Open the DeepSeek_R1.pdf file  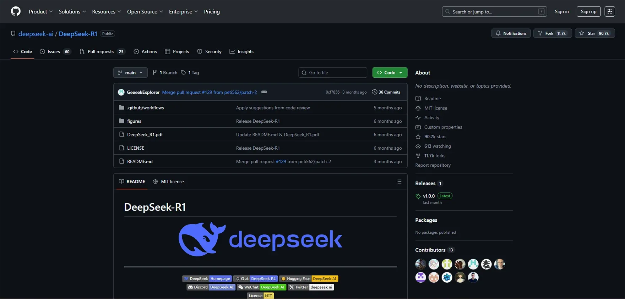[145, 135]
